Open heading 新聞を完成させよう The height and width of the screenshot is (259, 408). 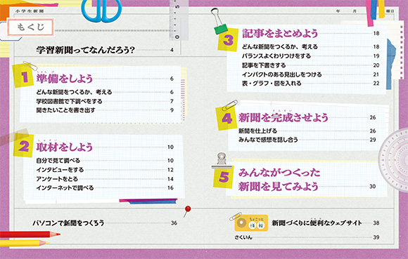(x=283, y=117)
